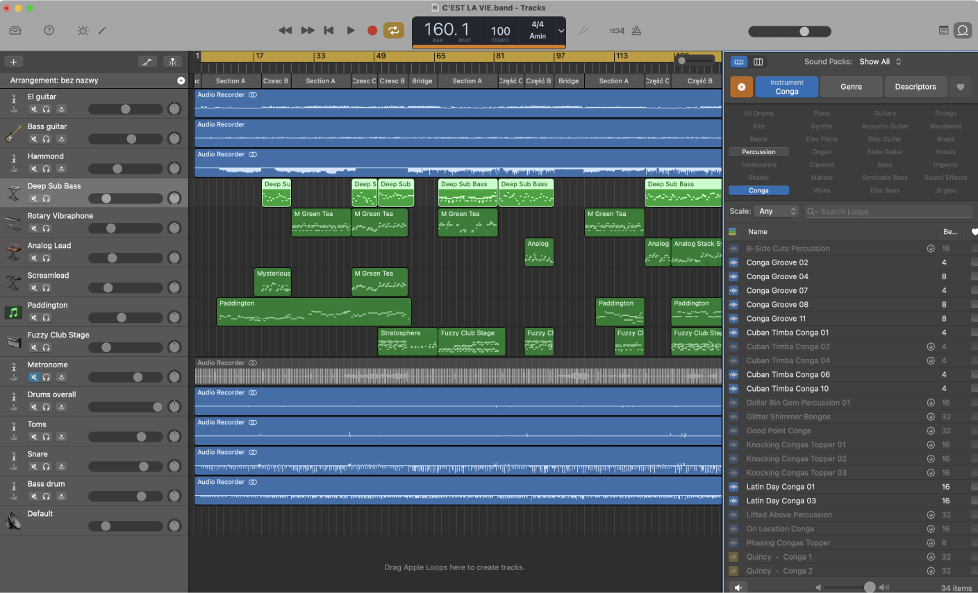Toggle the metronome click icon
The image size is (978, 593).
(x=636, y=31)
